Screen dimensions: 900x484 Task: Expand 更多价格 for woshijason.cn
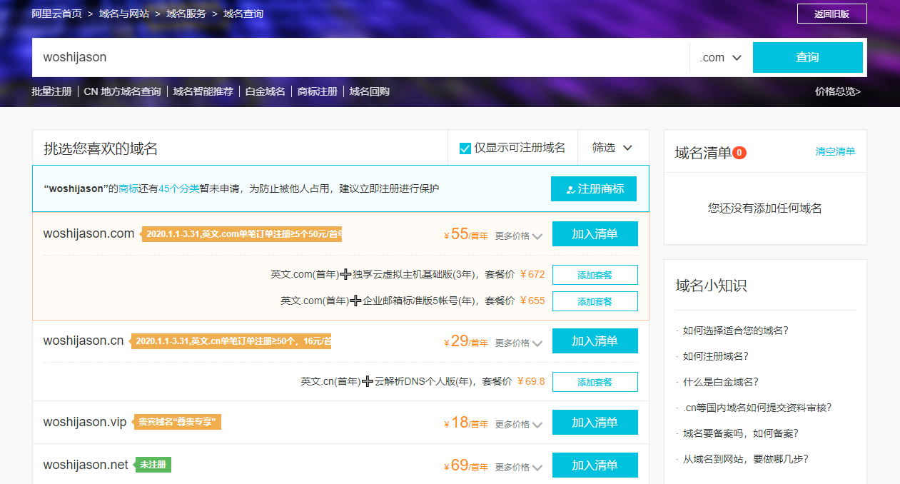coord(519,343)
